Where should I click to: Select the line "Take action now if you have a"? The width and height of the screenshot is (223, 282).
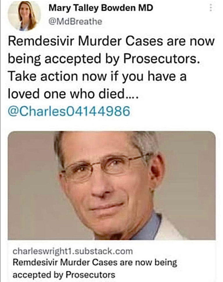coord(97,77)
